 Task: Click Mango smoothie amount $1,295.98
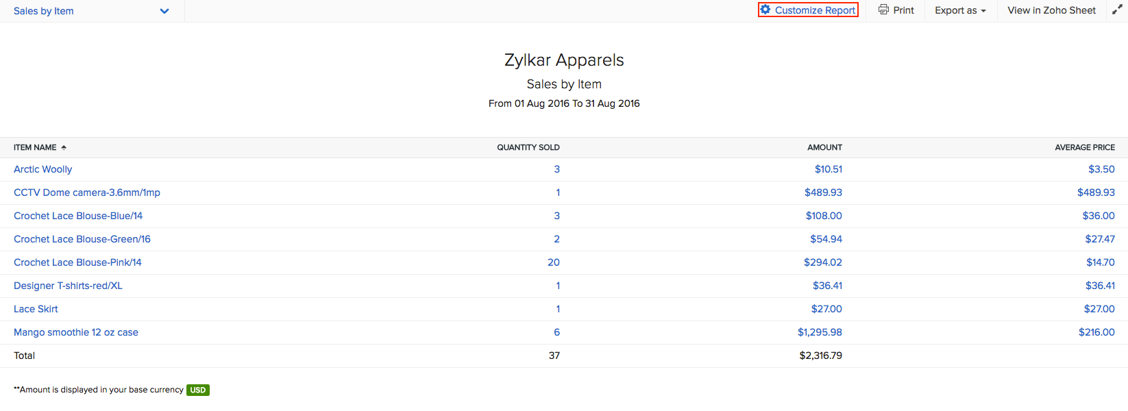coord(820,332)
